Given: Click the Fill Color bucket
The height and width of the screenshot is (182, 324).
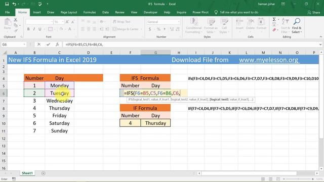Looking at the screenshot, I should 61,29.
